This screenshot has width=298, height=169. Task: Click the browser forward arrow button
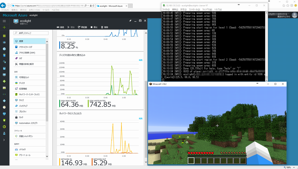tap(8, 6)
